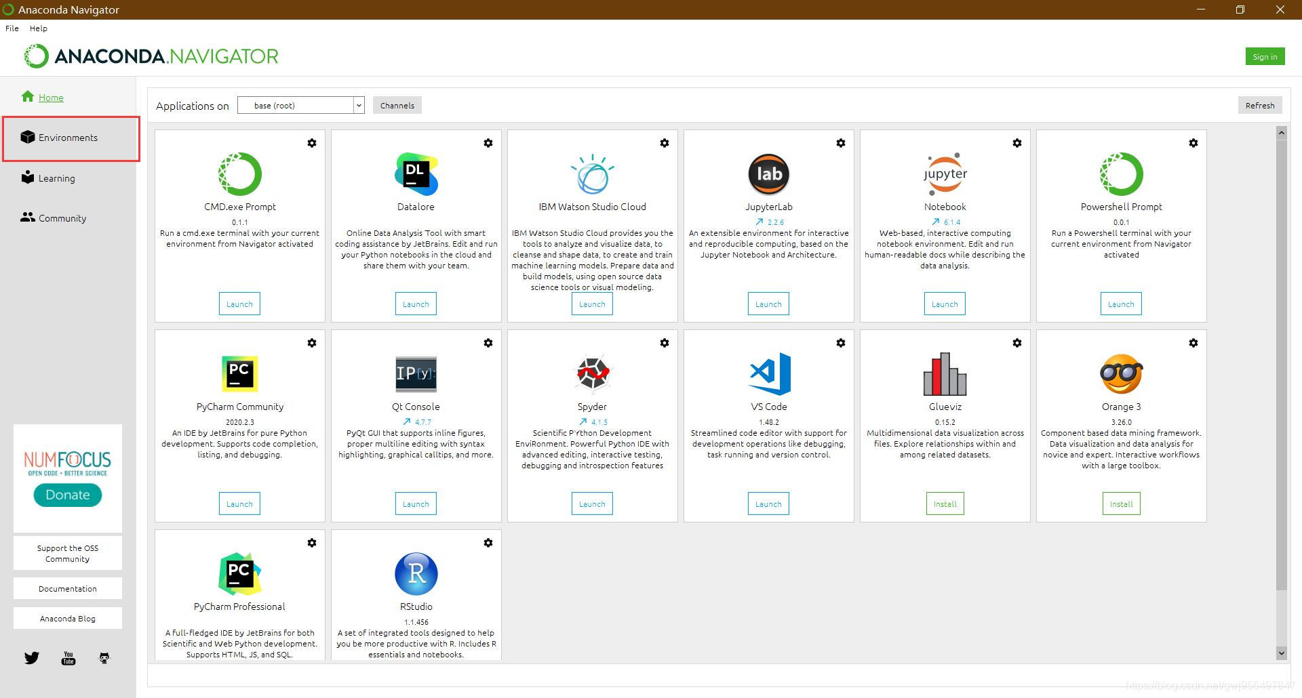Viewport: 1302px width, 698px height.
Task: Launch Powershell Prompt
Action: tap(1121, 304)
